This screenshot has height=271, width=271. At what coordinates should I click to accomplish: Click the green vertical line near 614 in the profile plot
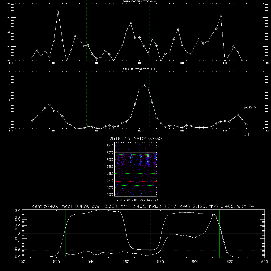coord(220,233)
